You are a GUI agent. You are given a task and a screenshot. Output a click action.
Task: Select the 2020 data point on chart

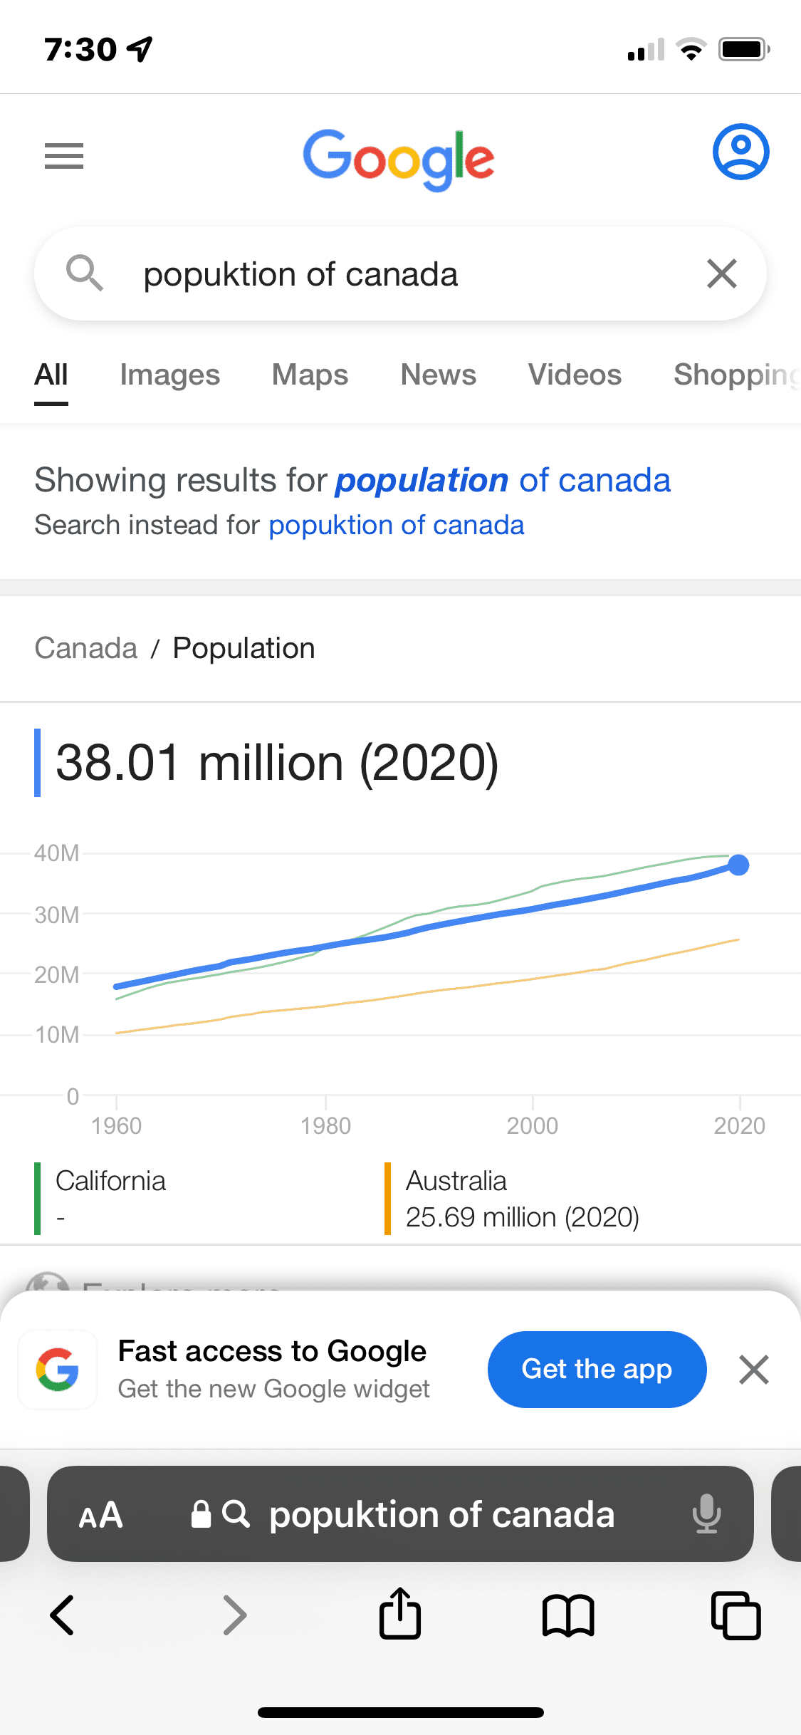(738, 865)
